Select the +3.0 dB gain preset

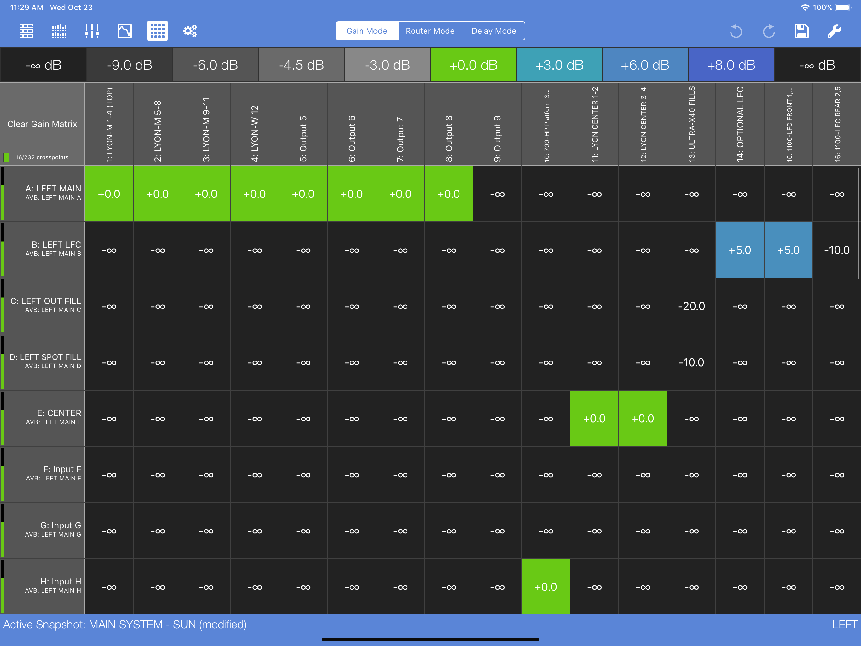559,65
